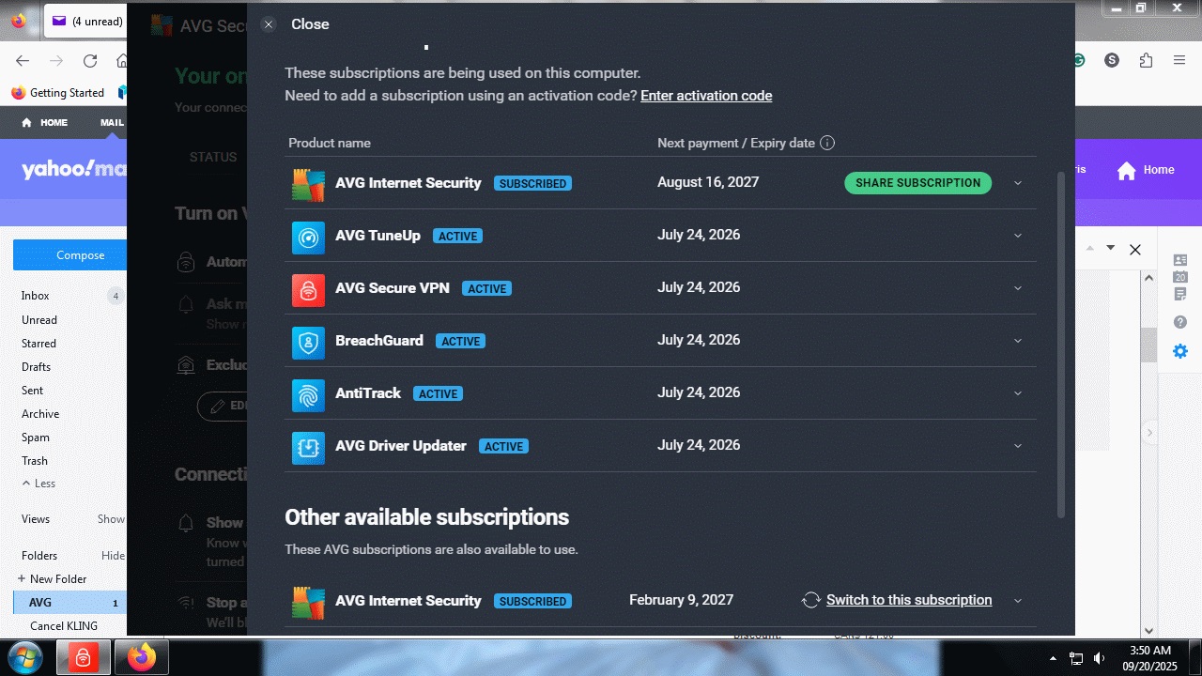
Task: Expand the AVG Internet Security August subscription
Action: pos(1017,183)
